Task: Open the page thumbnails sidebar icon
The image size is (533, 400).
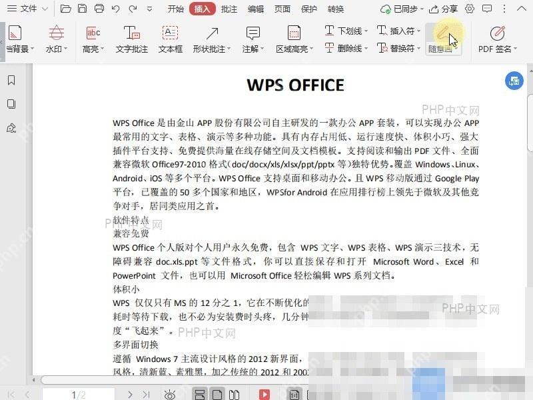Action: [11, 104]
